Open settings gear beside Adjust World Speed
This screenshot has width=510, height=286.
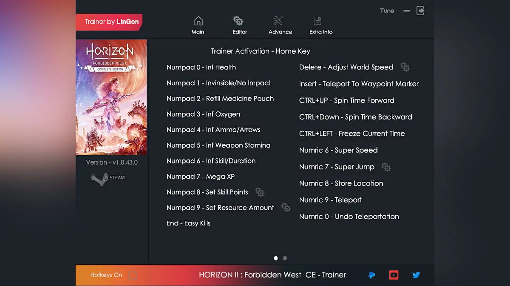405,67
